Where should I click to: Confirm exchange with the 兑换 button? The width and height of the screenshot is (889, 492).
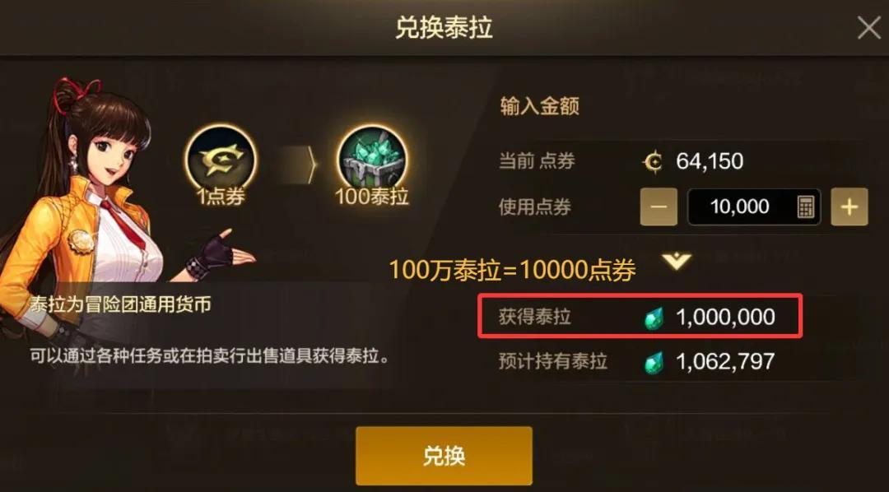444,456
